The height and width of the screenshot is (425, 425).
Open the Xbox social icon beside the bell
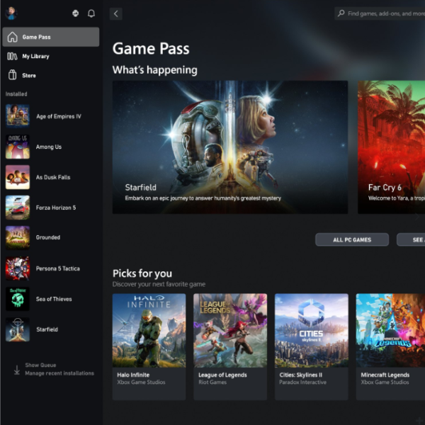pyautogui.click(x=76, y=13)
